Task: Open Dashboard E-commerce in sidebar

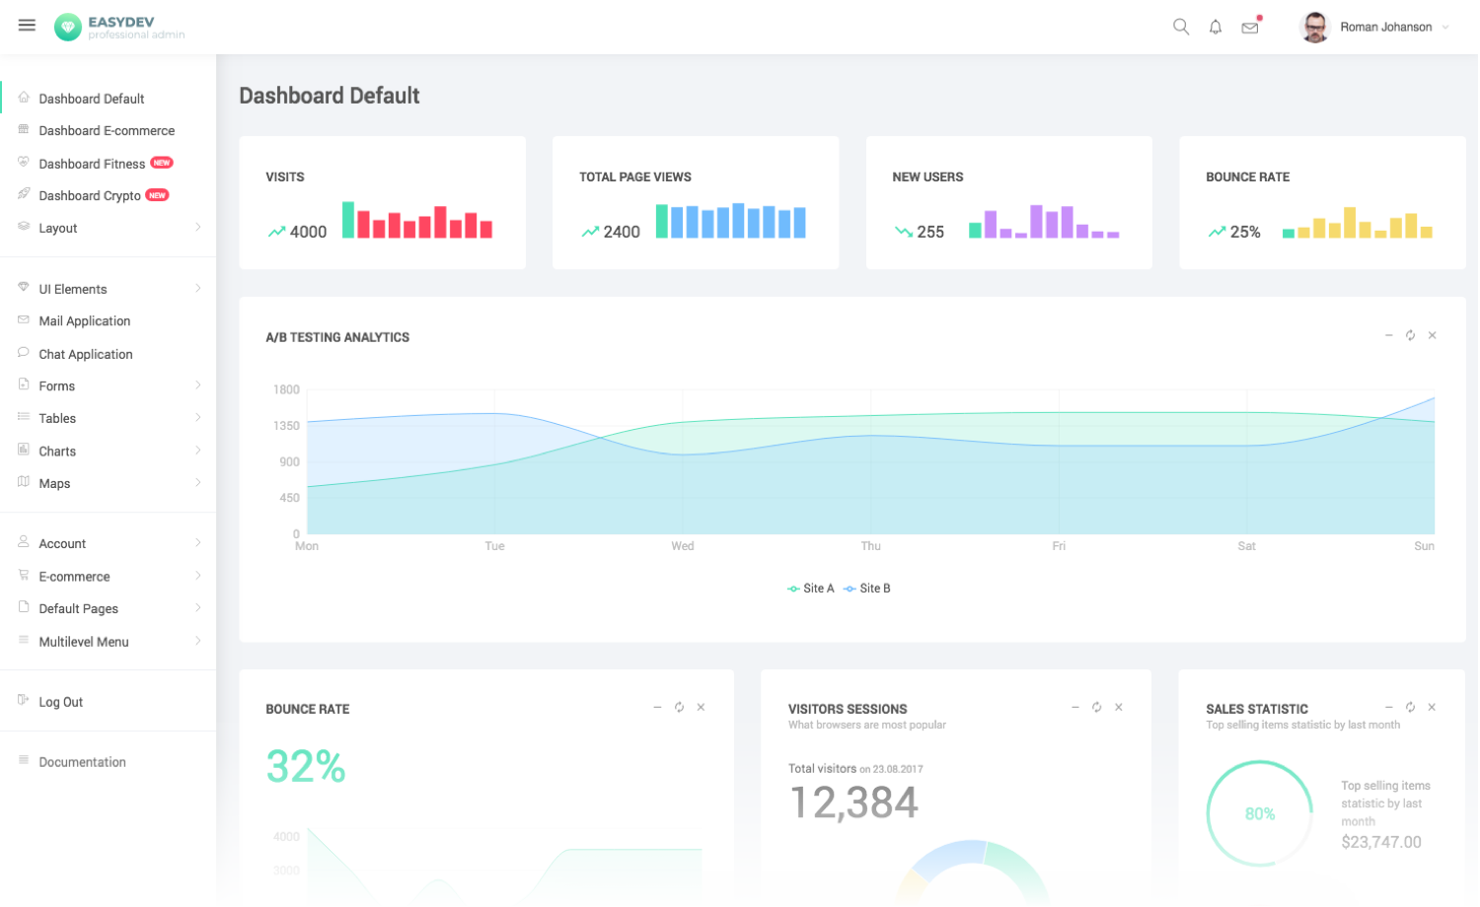Action: click(x=109, y=131)
